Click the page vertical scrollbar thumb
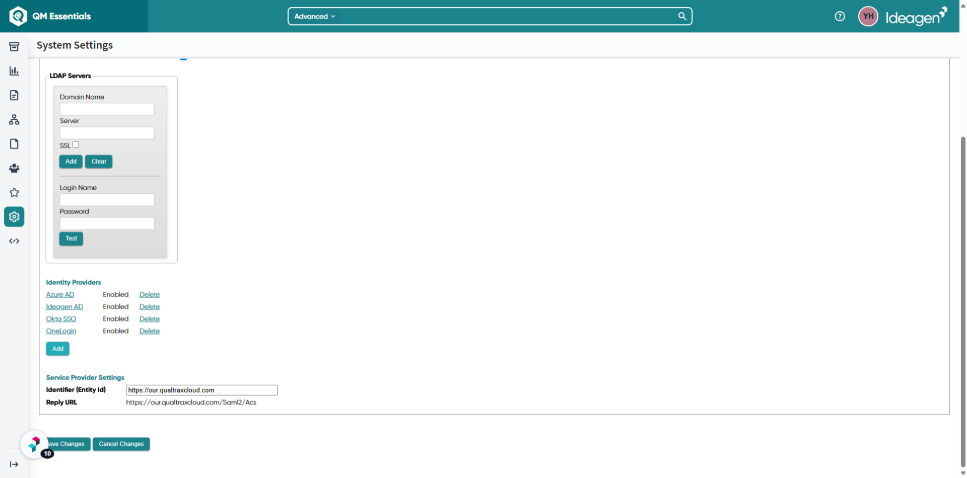 (x=963, y=302)
